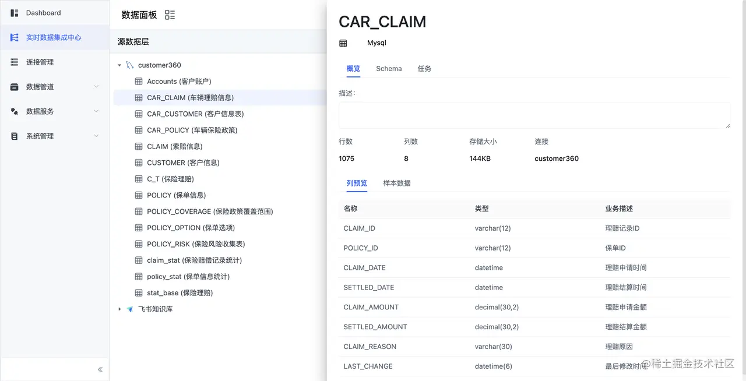Click table icon next to POLICY_COVERAGE
746x381 pixels.
click(x=139, y=211)
